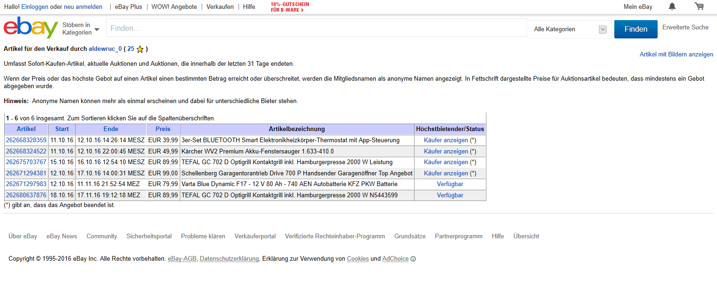Click the Einloggen link

(x=35, y=7)
